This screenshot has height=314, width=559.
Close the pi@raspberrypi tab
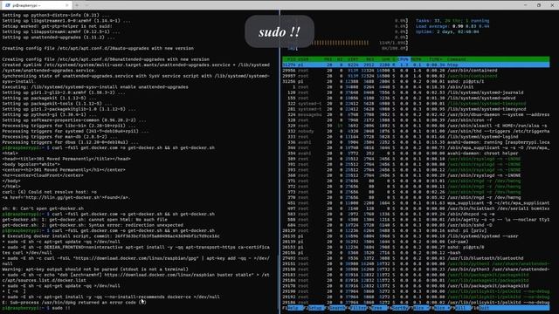pyautogui.click(x=66, y=5)
